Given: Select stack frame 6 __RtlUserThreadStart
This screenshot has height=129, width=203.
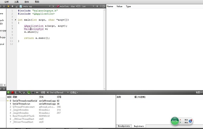Looking at the screenshot, I should [24, 119].
